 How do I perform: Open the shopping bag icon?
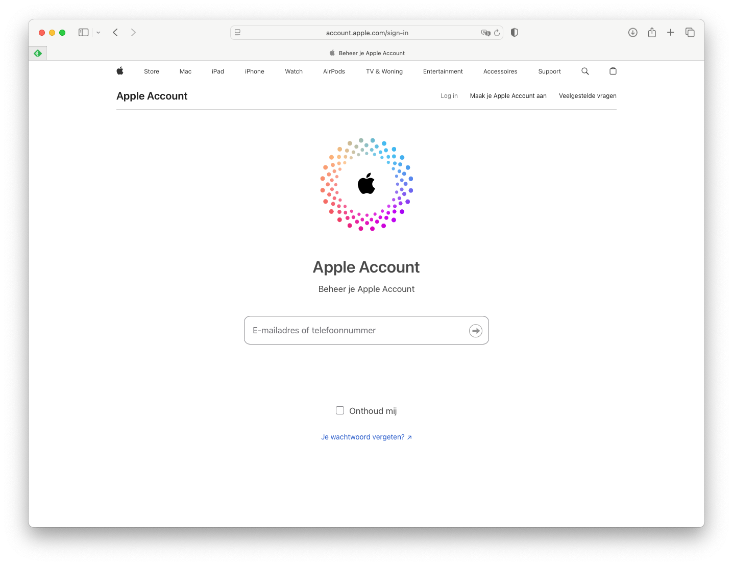[x=613, y=71]
